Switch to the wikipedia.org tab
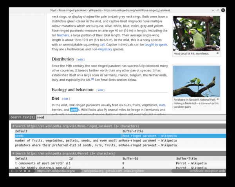The height and width of the screenshot is (187, 235). (x=94, y=171)
